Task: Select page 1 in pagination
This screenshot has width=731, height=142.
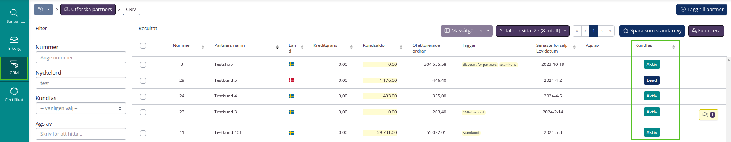Action: (594, 31)
